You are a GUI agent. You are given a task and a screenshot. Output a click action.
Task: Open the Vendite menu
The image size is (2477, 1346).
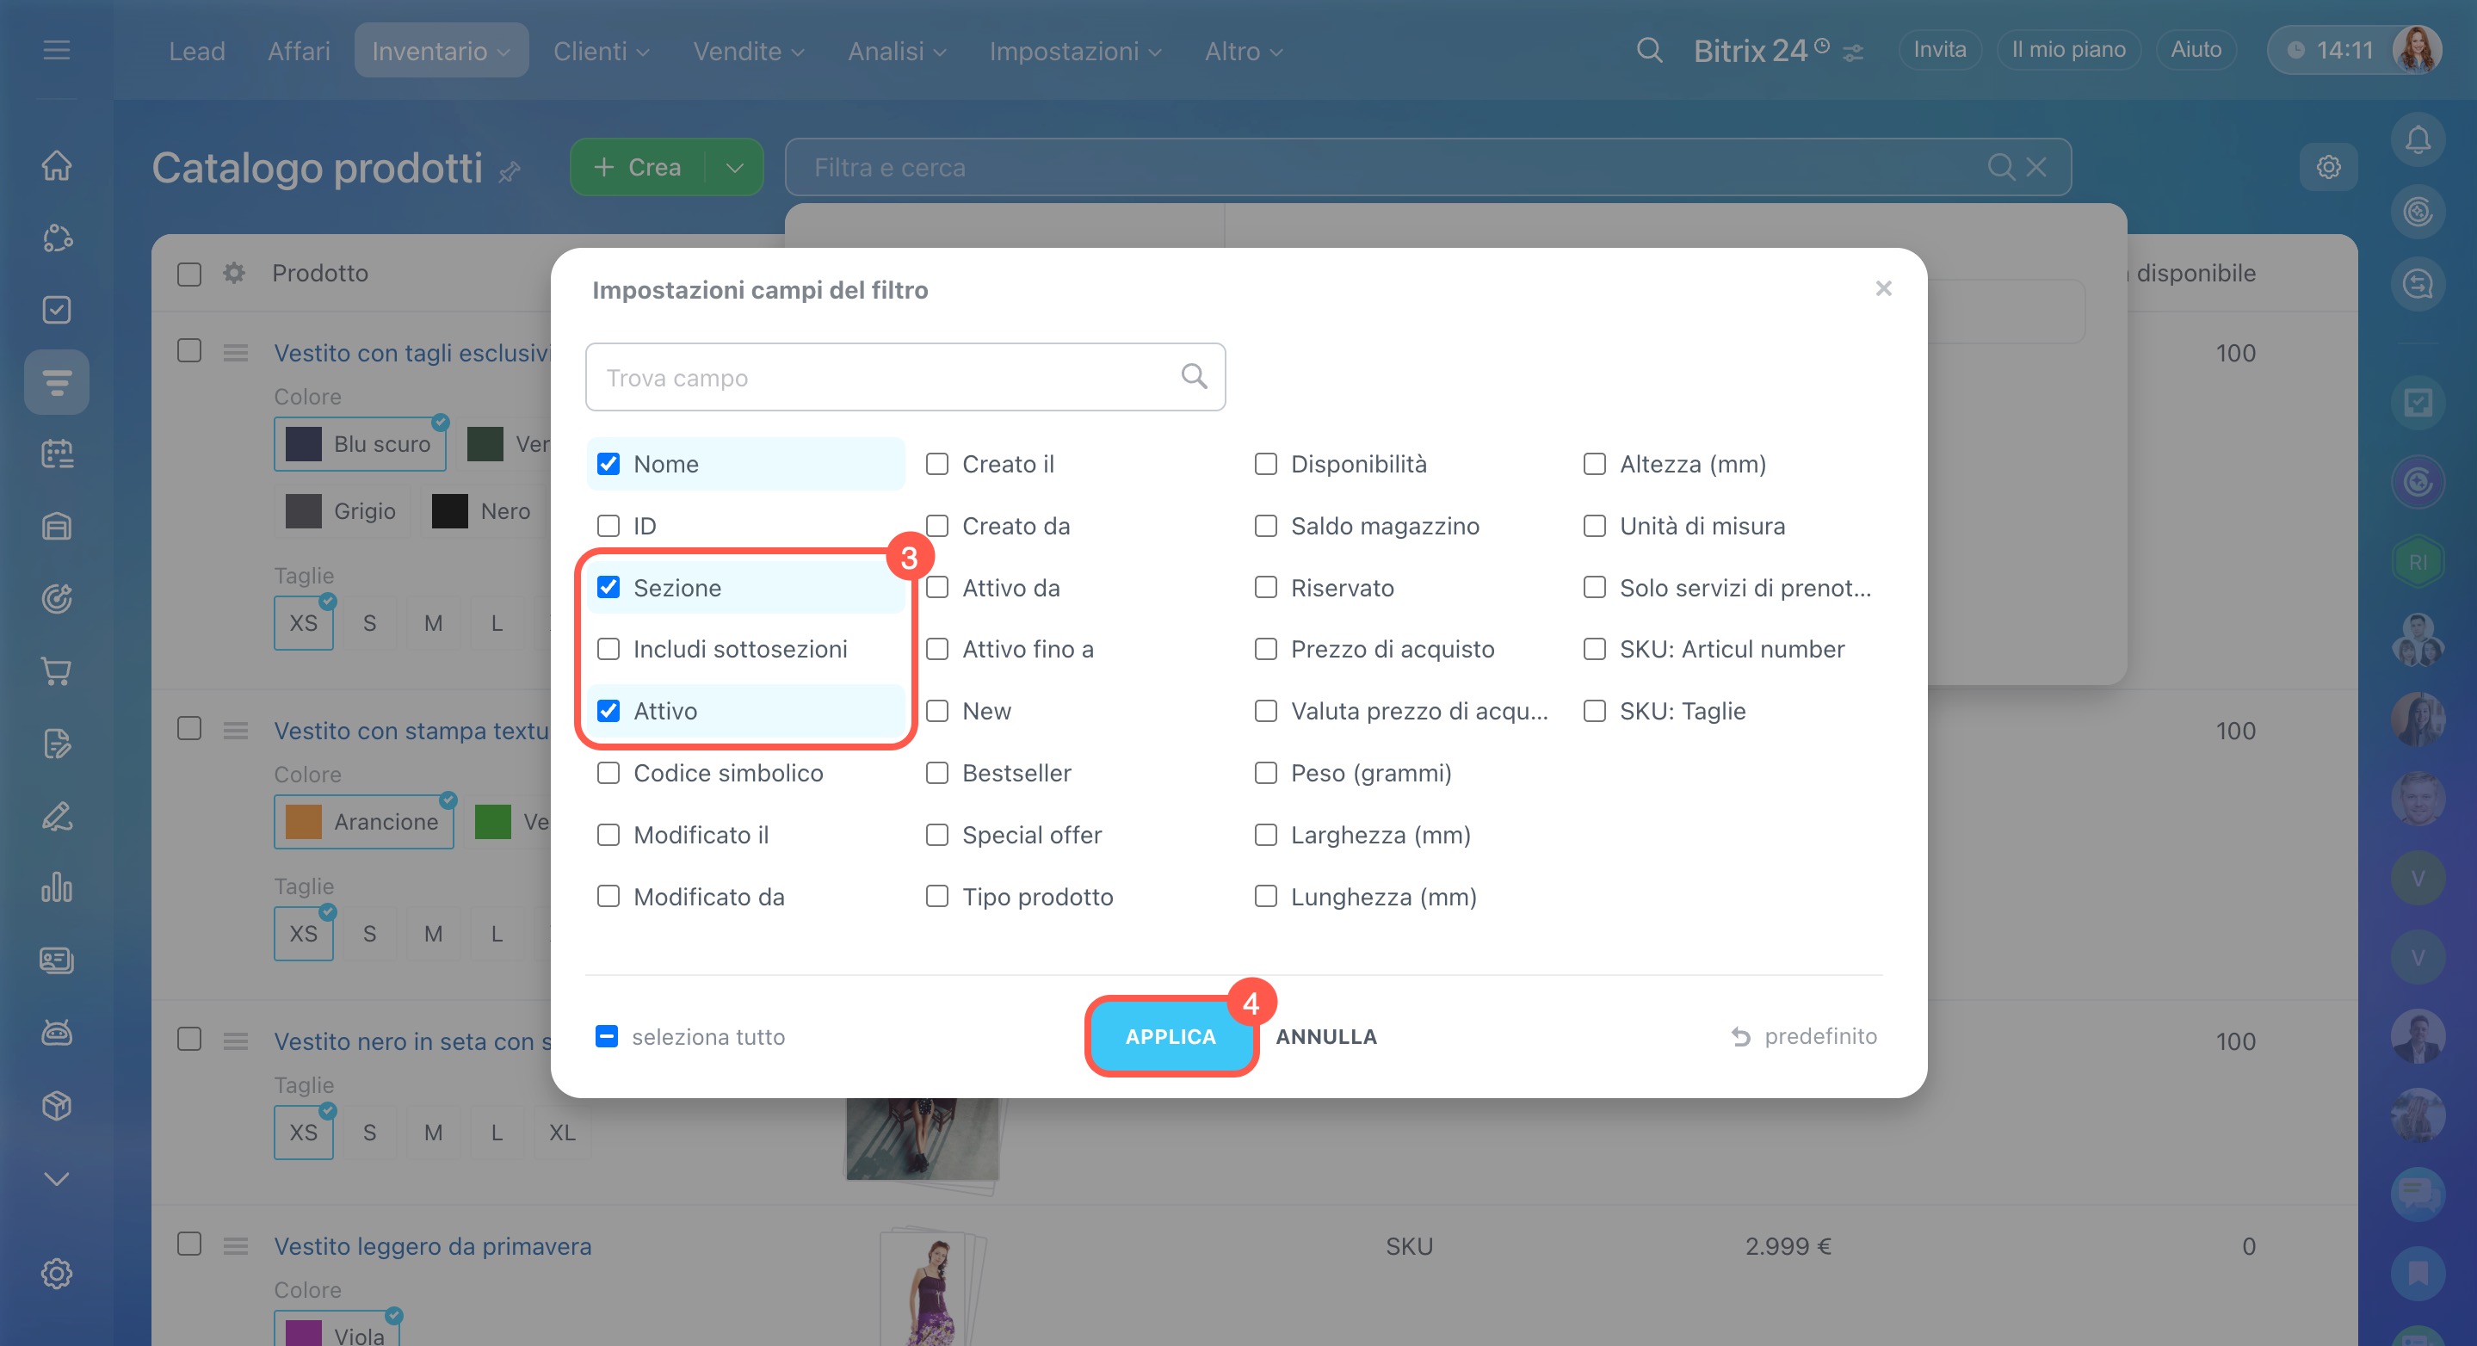point(747,51)
